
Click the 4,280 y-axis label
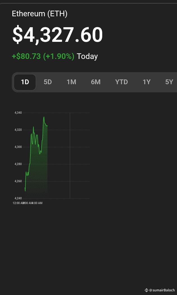coord(18,164)
